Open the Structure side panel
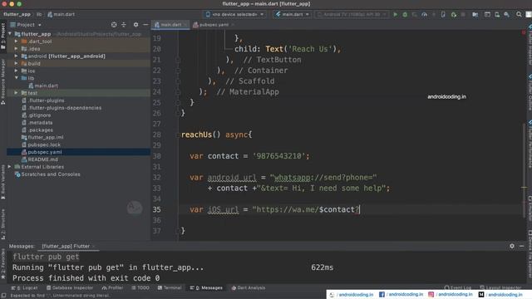The height and width of the screenshot is (299, 532). point(3,223)
